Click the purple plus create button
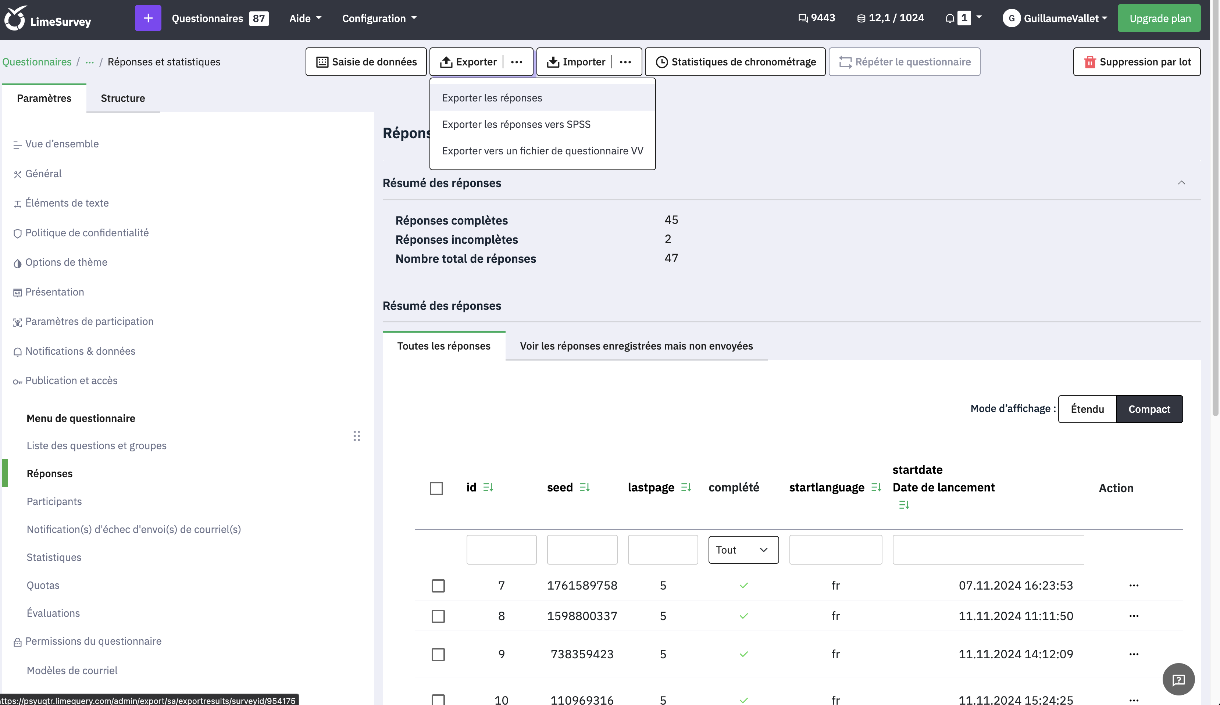Image resolution: width=1220 pixels, height=705 pixels. click(x=148, y=18)
